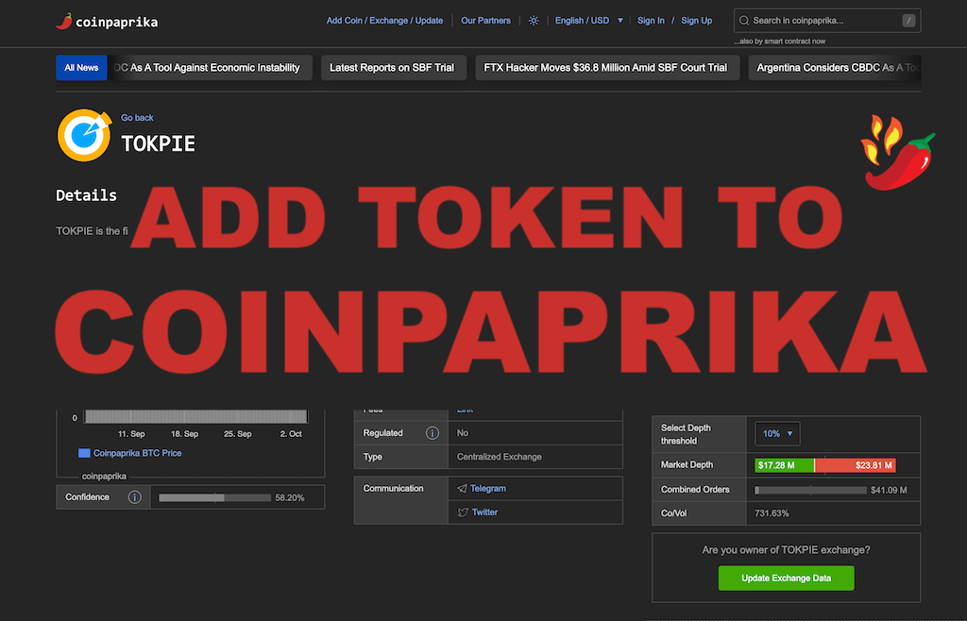Click the 'Select Depth threshold' label

coord(686,434)
